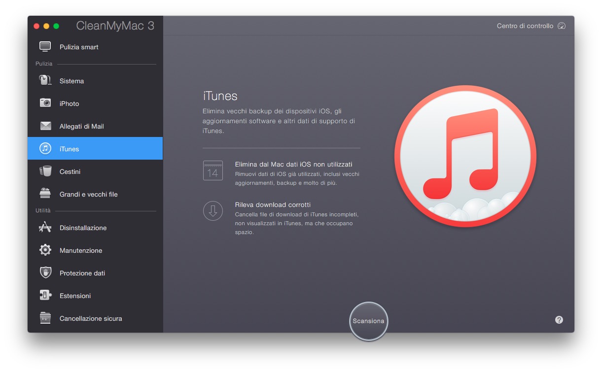This screenshot has height=372, width=602.
Task: Click the Pulizia smart monitor icon
Action: 45,47
